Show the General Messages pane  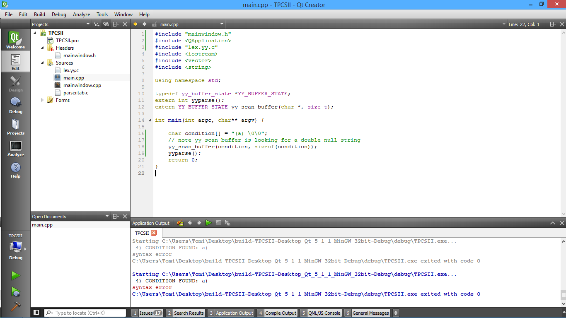[367, 313]
